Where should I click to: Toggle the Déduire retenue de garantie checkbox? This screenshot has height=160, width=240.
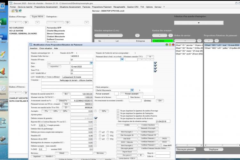(96, 118)
